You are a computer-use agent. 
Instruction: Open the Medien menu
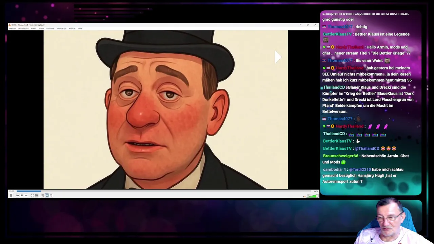pyautogui.click(x=12, y=28)
